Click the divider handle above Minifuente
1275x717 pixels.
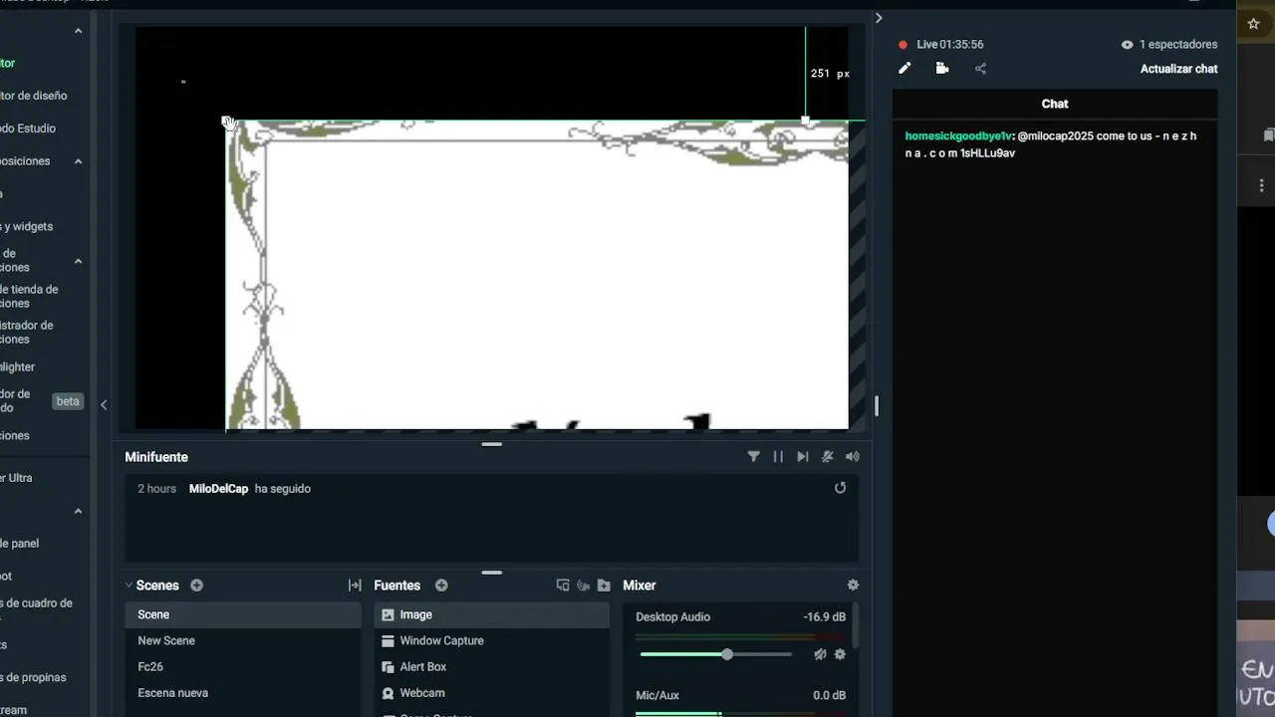(491, 444)
